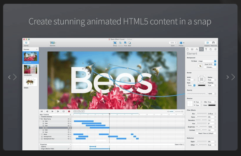Switch to Typography inspector tab
Viewport: 241px width, 156px height.
(x=206, y=49)
